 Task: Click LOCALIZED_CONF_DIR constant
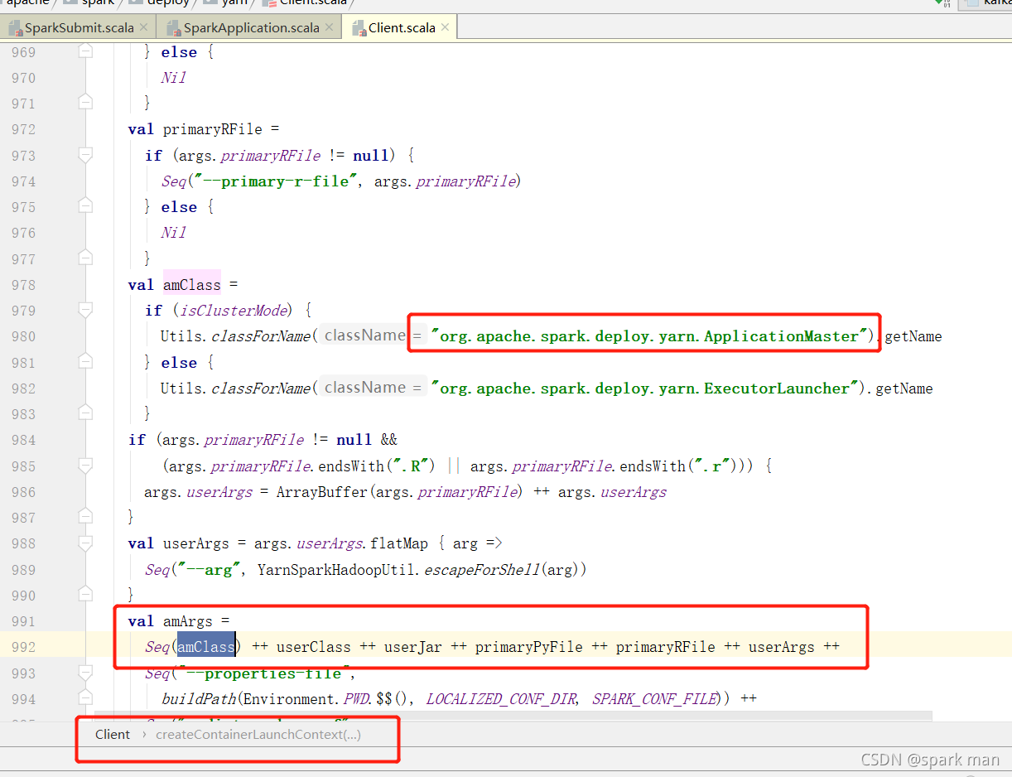501,699
